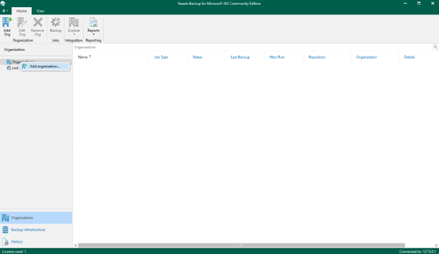This screenshot has width=439, height=254.
Task: Click the Remove Org icon
Action: click(x=37, y=27)
